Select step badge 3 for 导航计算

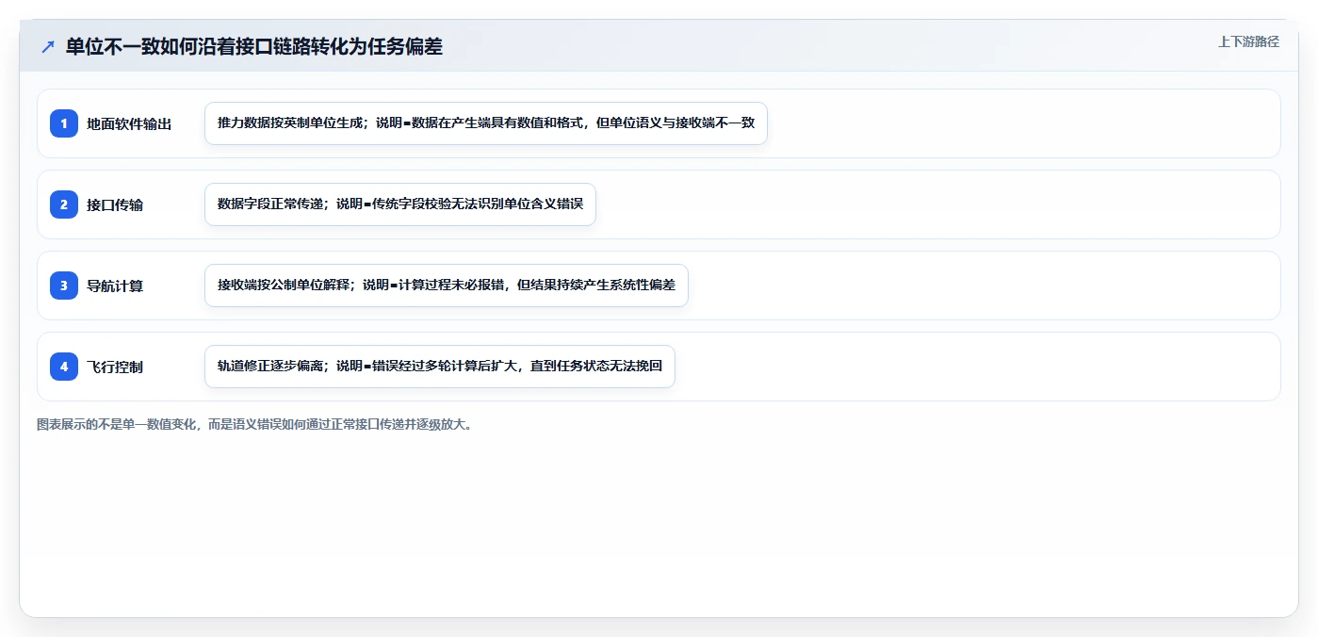(x=64, y=286)
